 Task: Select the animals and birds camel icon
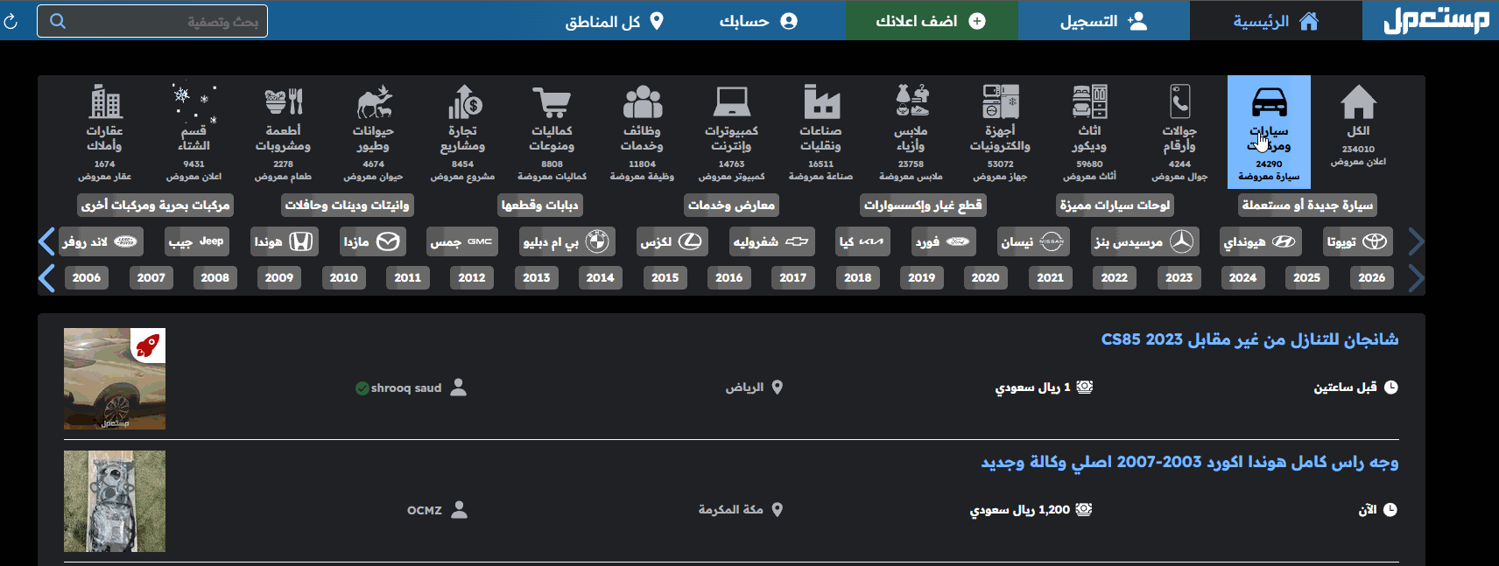[x=374, y=103]
